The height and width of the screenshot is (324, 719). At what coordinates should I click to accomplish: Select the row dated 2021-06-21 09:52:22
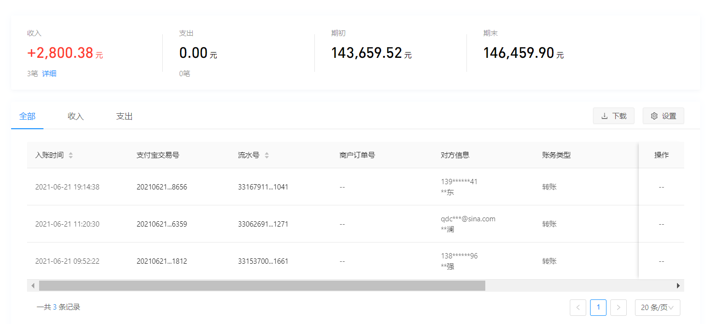point(67,261)
